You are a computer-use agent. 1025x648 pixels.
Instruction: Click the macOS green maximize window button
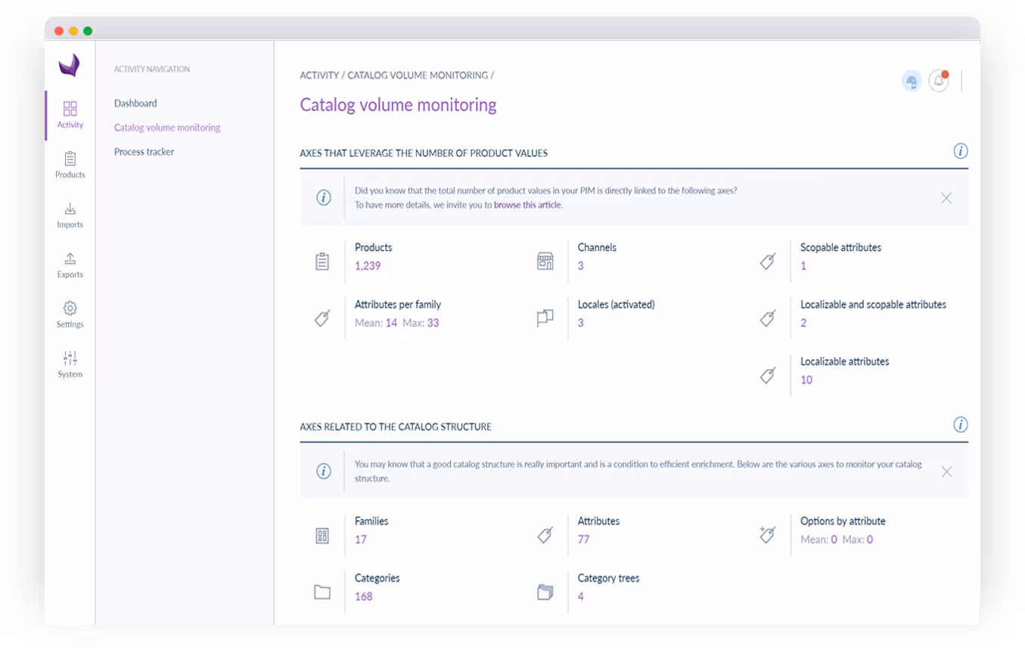click(88, 31)
